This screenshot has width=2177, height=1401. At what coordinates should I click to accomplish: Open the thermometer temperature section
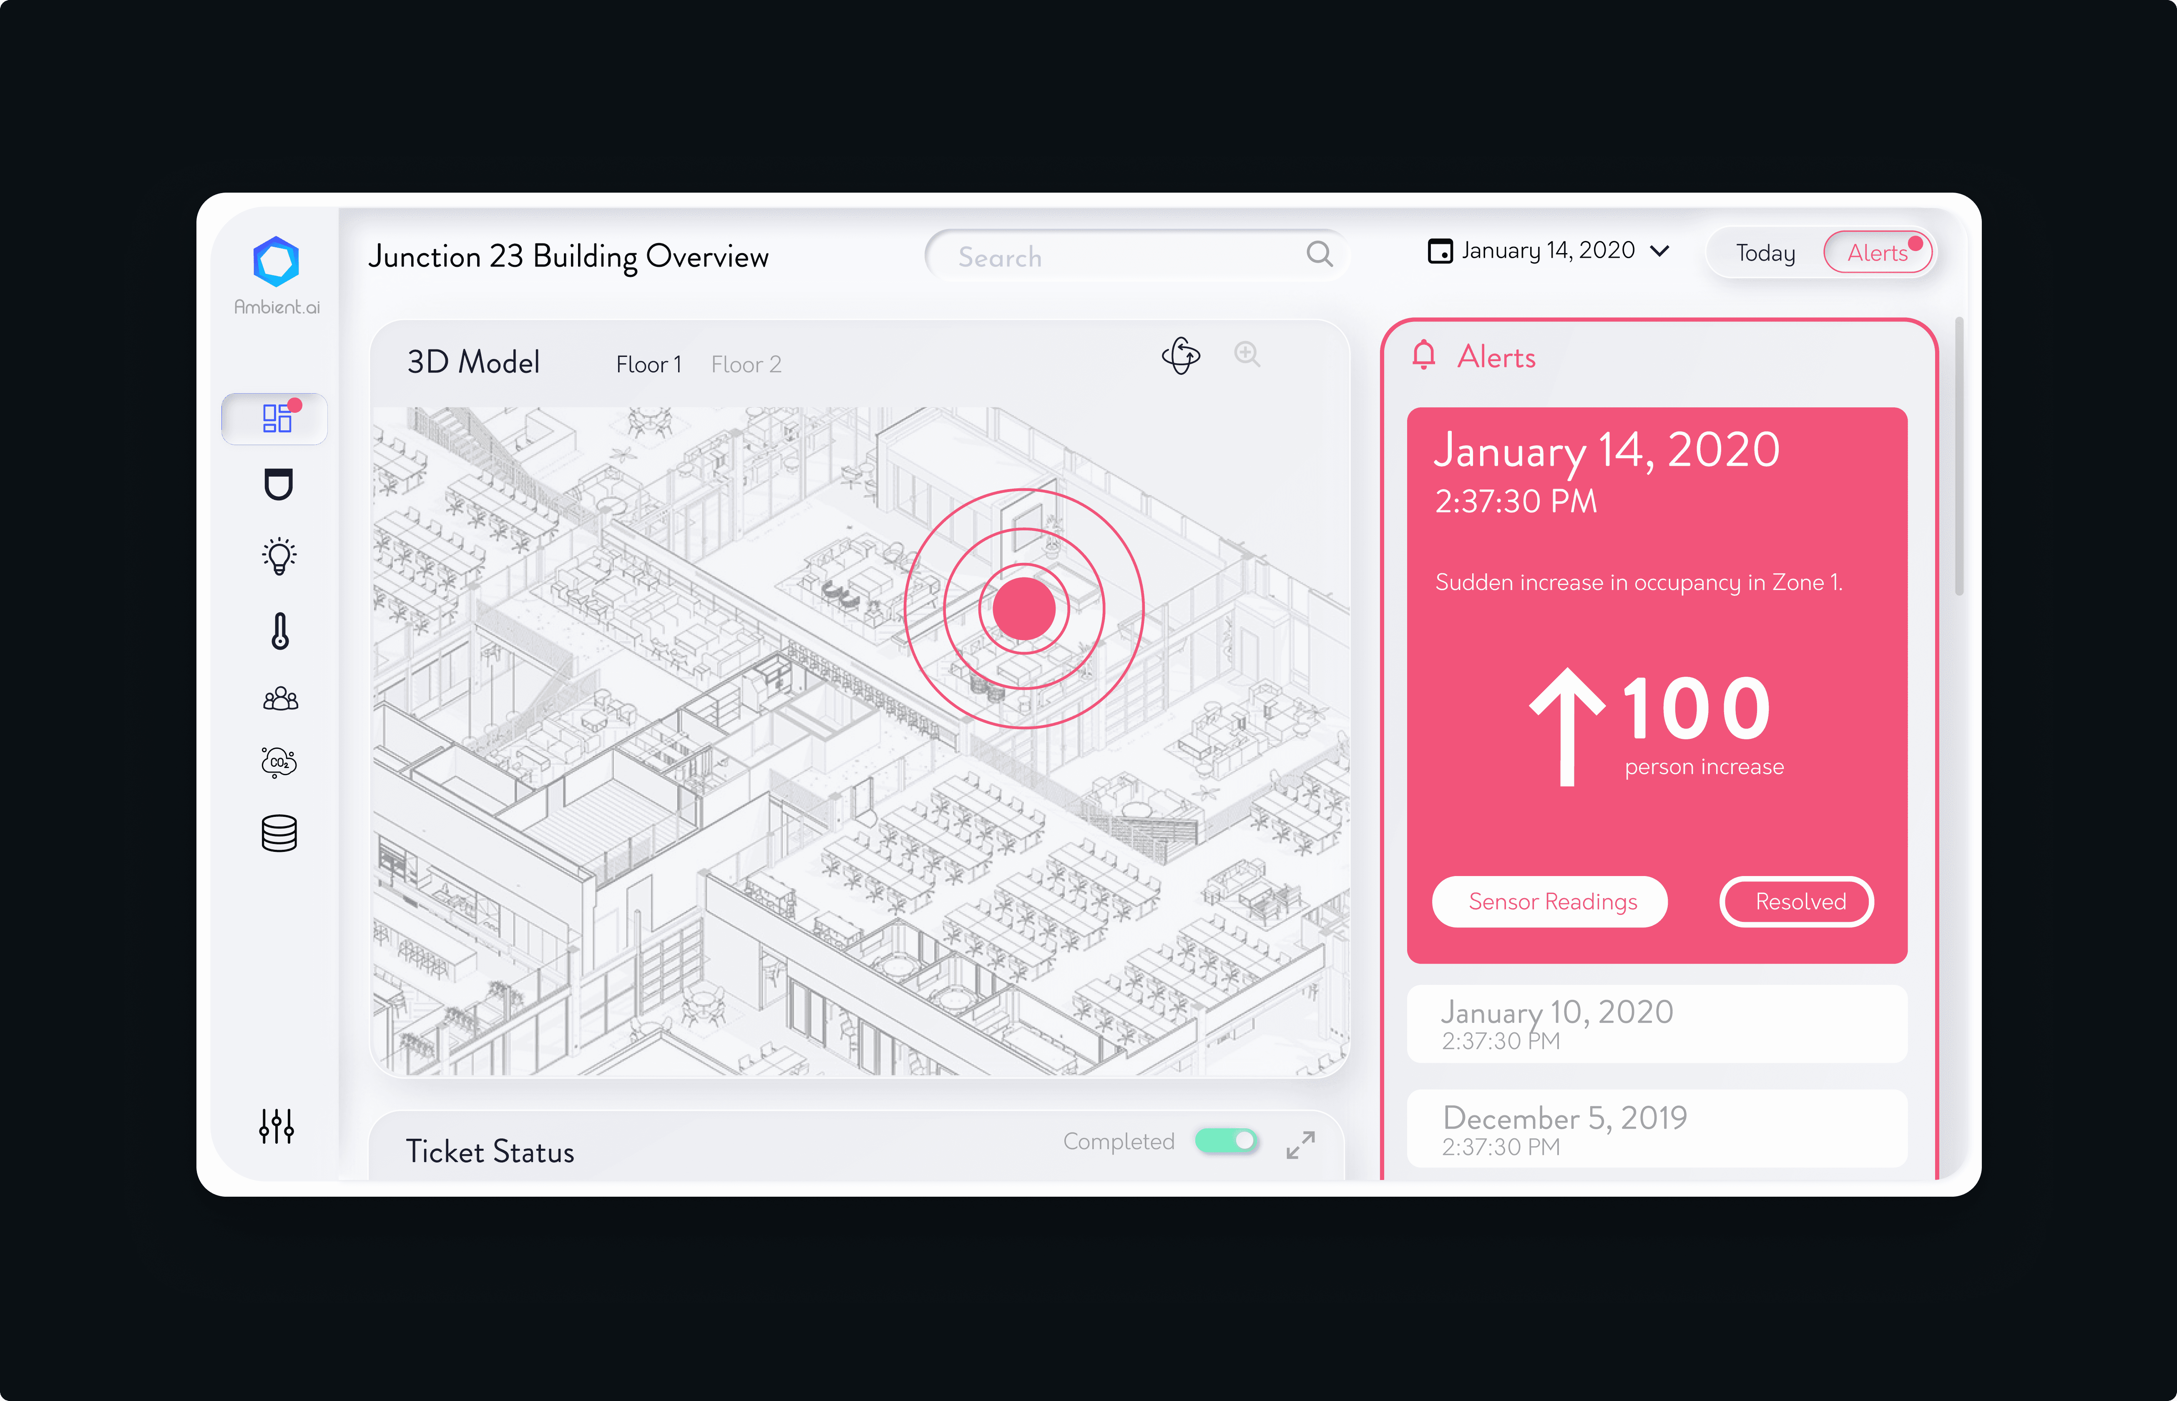pyautogui.click(x=279, y=630)
